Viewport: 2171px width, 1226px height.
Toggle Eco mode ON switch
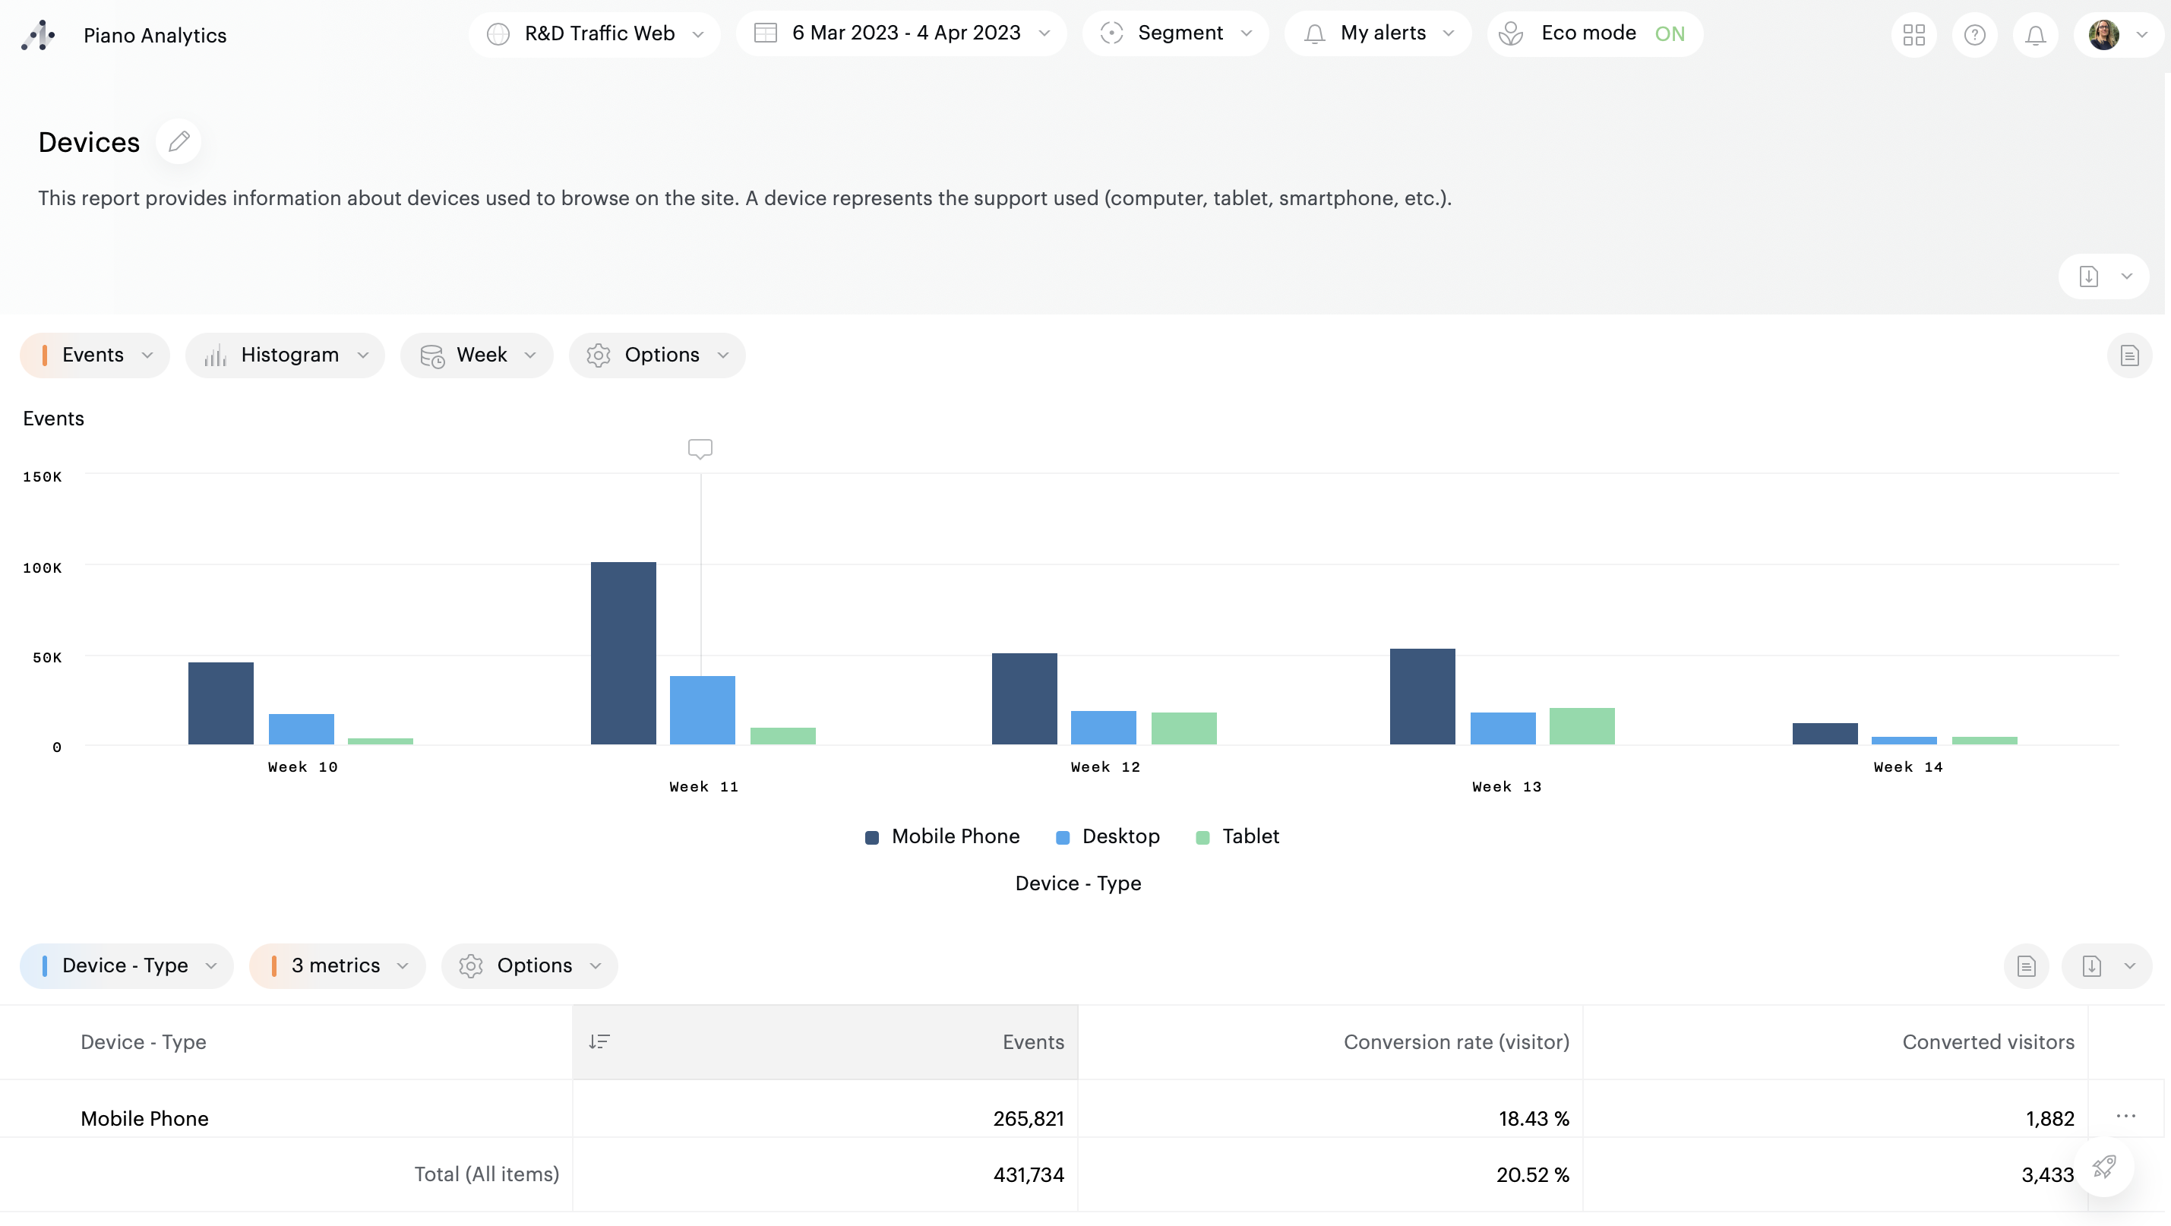pos(1669,33)
